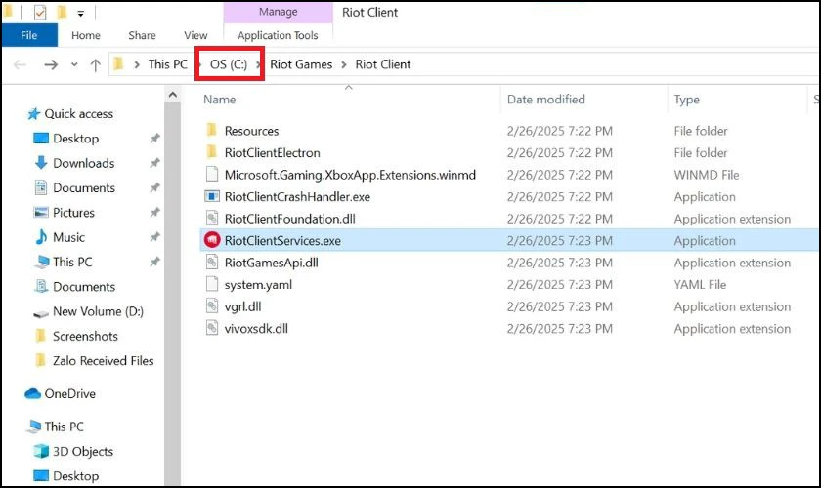Select the red RiotClientServices.exe icon

[211, 240]
